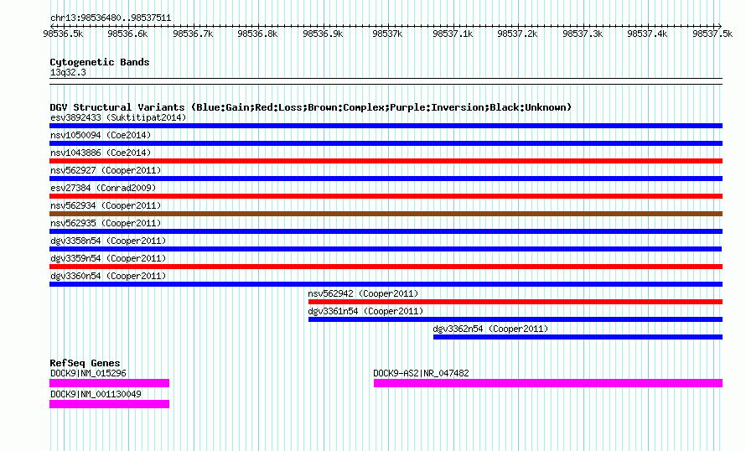
Task: Click the 98537.5k ruler tick label
Action: tap(712, 34)
